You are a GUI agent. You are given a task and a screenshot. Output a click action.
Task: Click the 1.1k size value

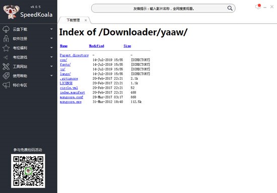134,83
